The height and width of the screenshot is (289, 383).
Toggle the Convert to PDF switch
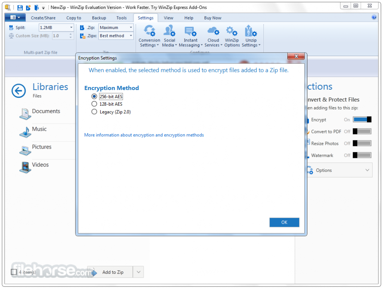tap(362, 131)
